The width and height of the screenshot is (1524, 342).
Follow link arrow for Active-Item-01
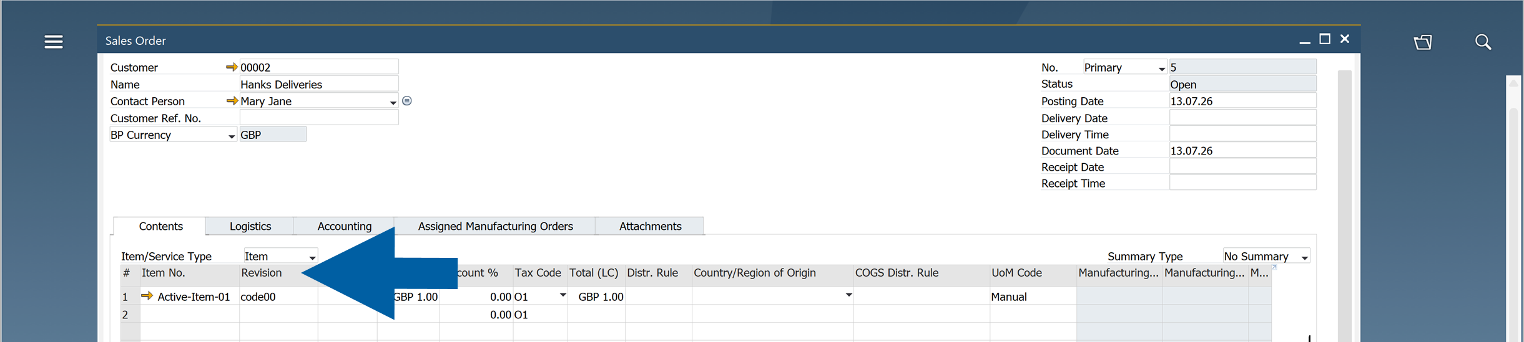tap(147, 296)
